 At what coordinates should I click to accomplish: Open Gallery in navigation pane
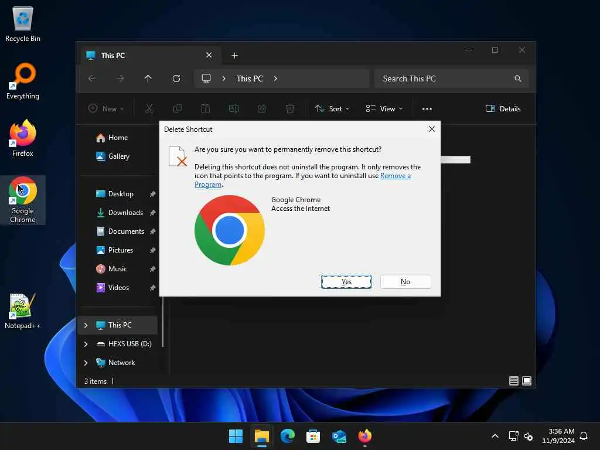coord(117,156)
